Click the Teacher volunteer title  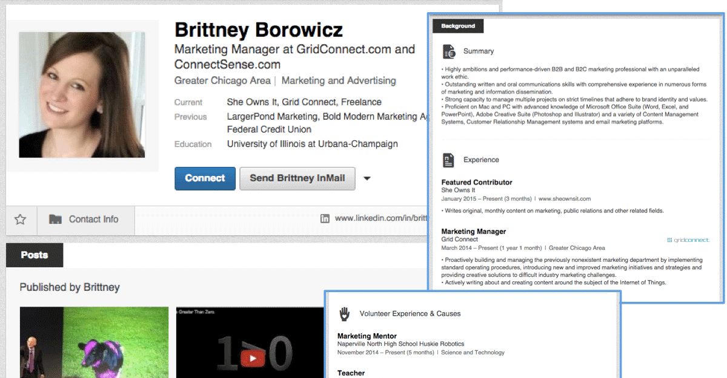pos(351,373)
